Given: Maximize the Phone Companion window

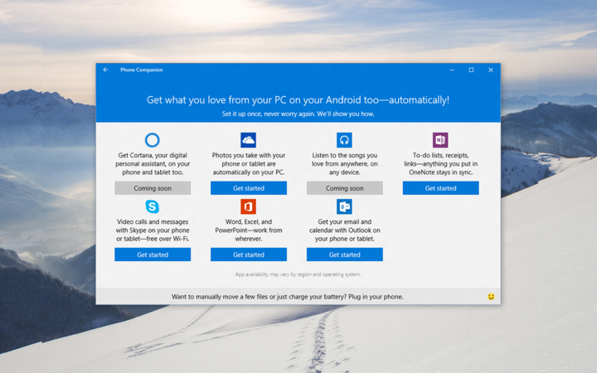Looking at the screenshot, I should click(471, 70).
